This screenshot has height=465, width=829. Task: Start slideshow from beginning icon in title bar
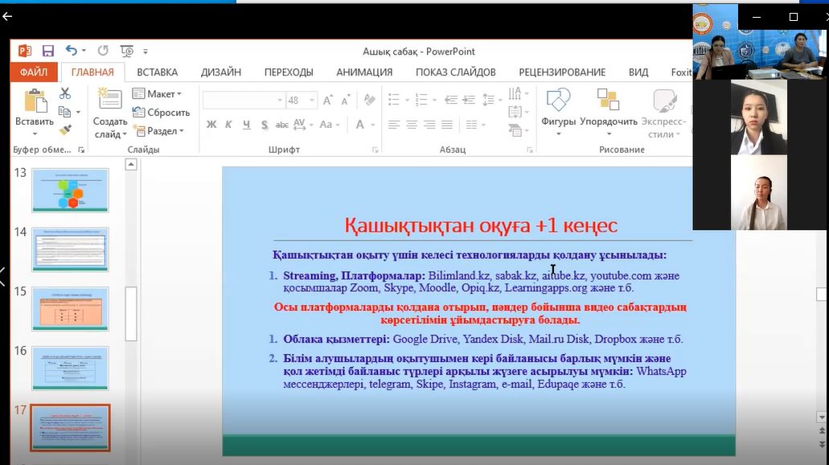[x=126, y=51]
